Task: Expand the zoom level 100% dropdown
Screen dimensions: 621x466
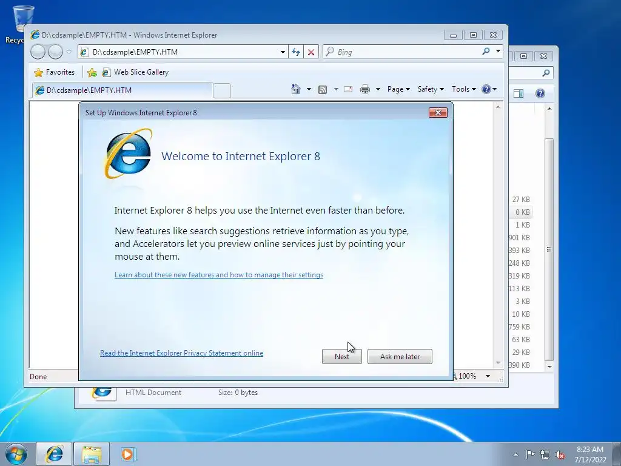Action: click(488, 376)
